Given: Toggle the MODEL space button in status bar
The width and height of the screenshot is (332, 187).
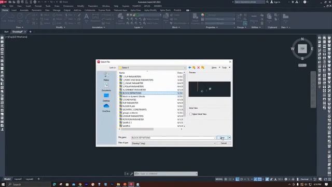Looking at the screenshot, I should [x=219, y=179].
